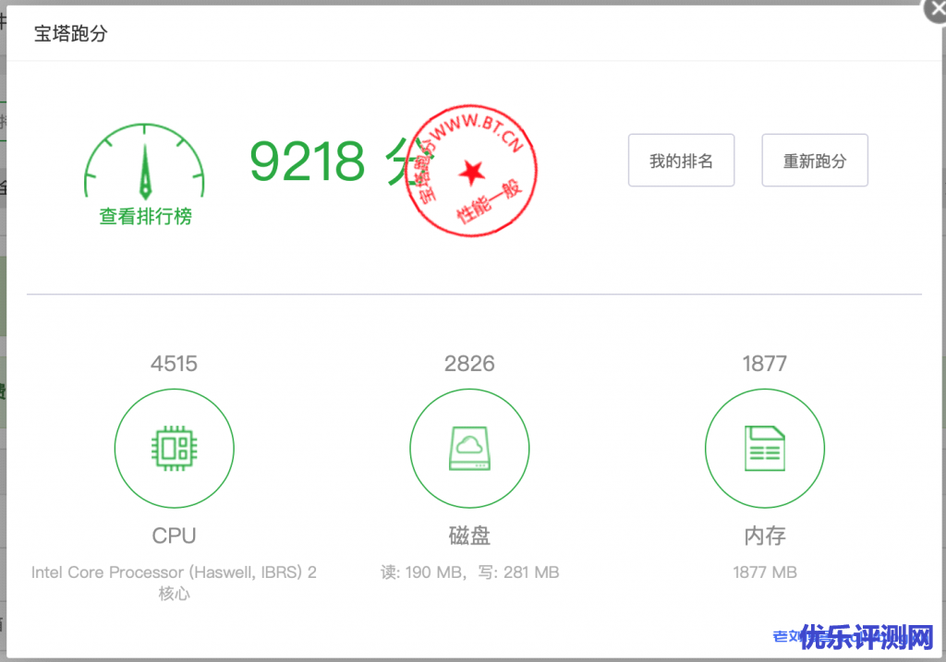Click the 磁盘 label text
The width and height of the screenshot is (946, 662).
(x=469, y=536)
